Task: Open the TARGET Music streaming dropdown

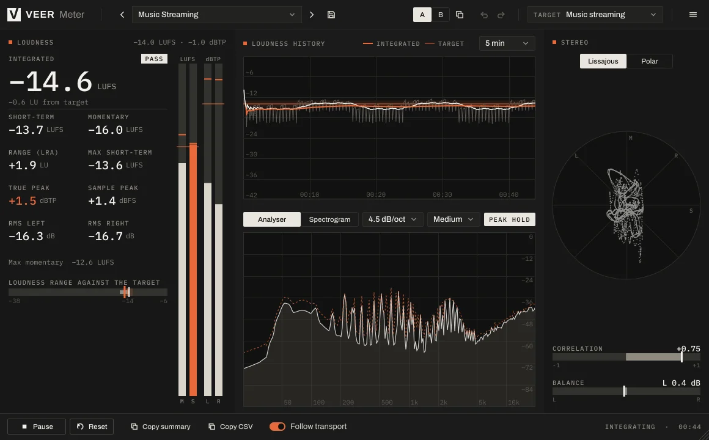Action: click(595, 15)
